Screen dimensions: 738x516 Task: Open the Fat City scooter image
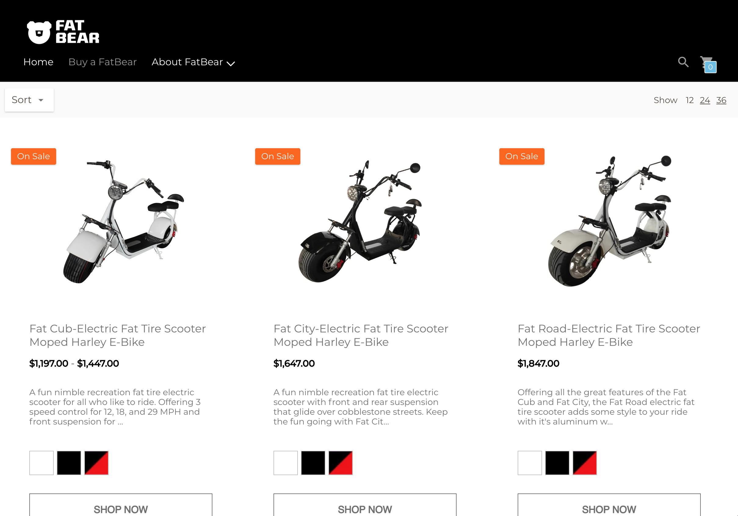(x=360, y=221)
